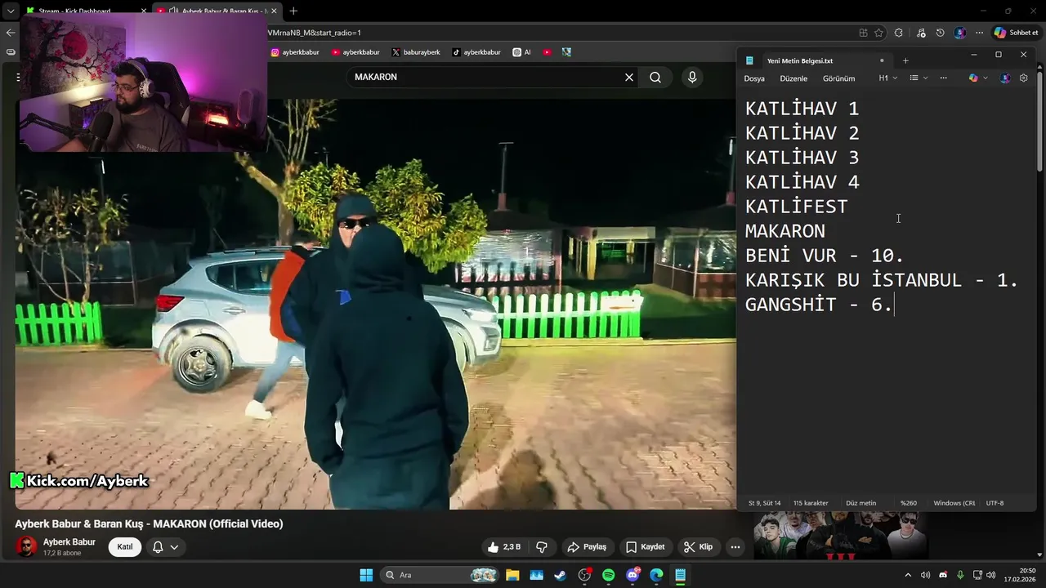The height and width of the screenshot is (588, 1046).
Task: Show hidden system tray icons
Action: pyautogui.click(x=908, y=575)
